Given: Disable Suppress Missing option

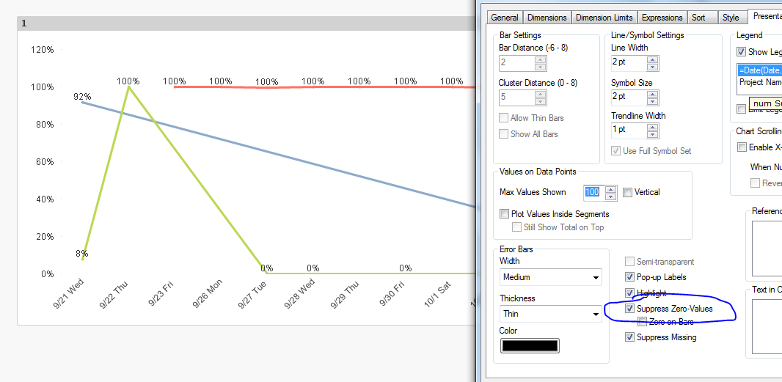Looking at the screenshot, I should coord(629,337).
